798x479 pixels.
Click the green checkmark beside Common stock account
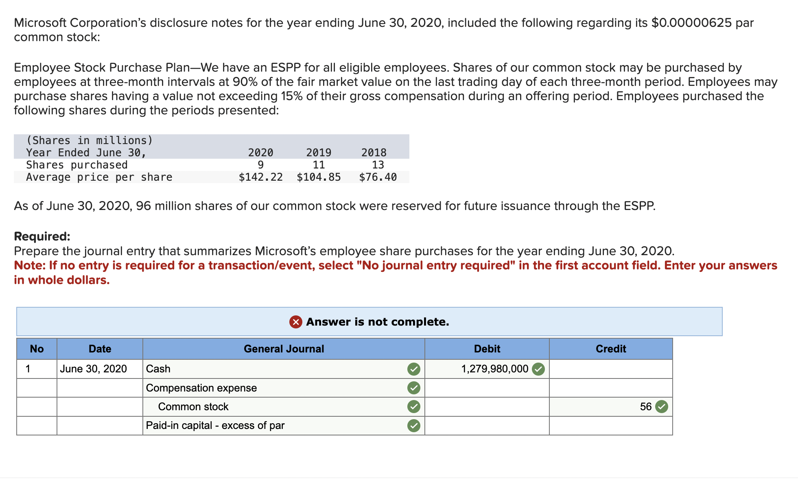click(x=413, y=407)
